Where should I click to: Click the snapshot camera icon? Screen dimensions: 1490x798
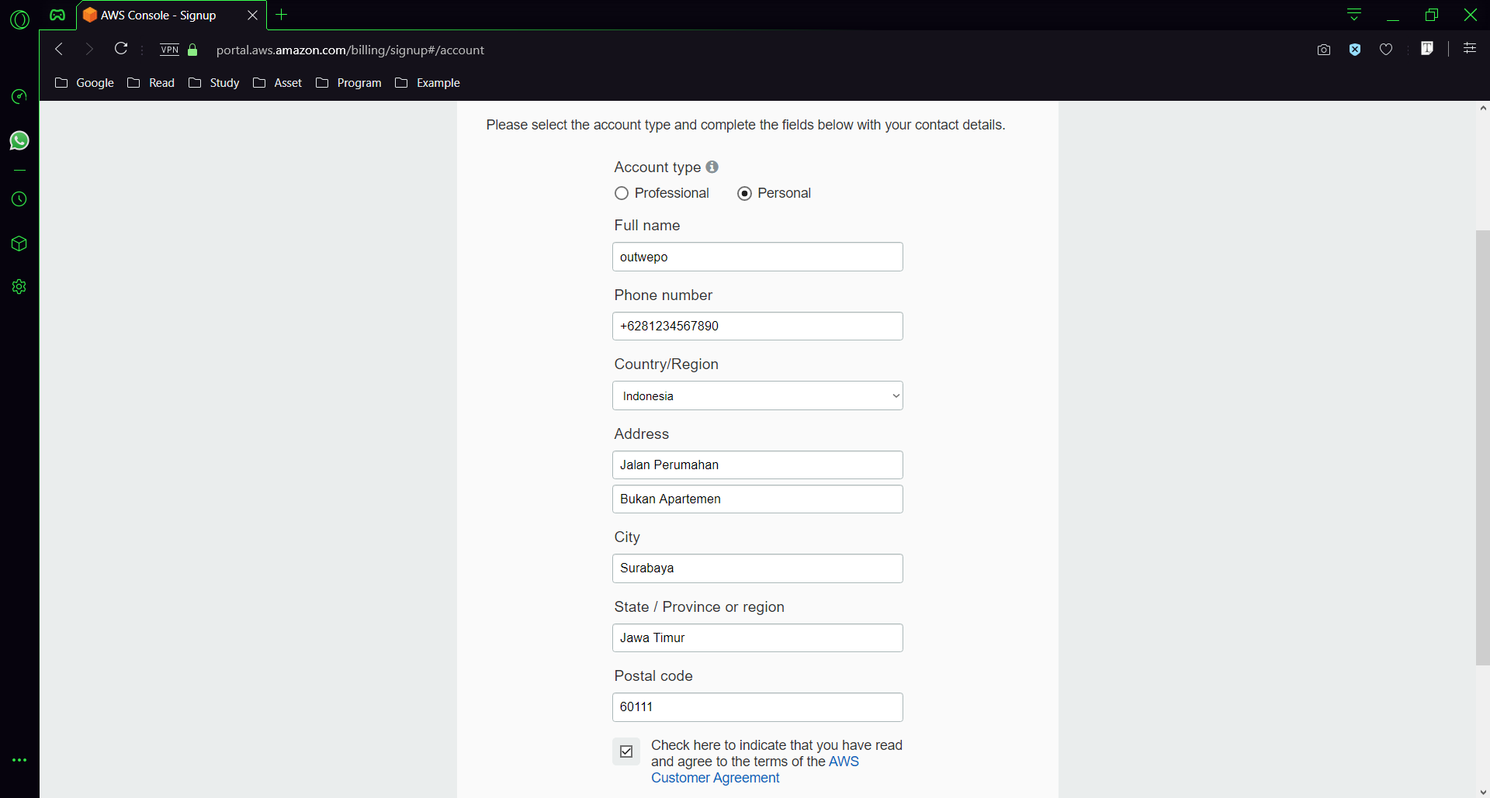[1324, 50]
